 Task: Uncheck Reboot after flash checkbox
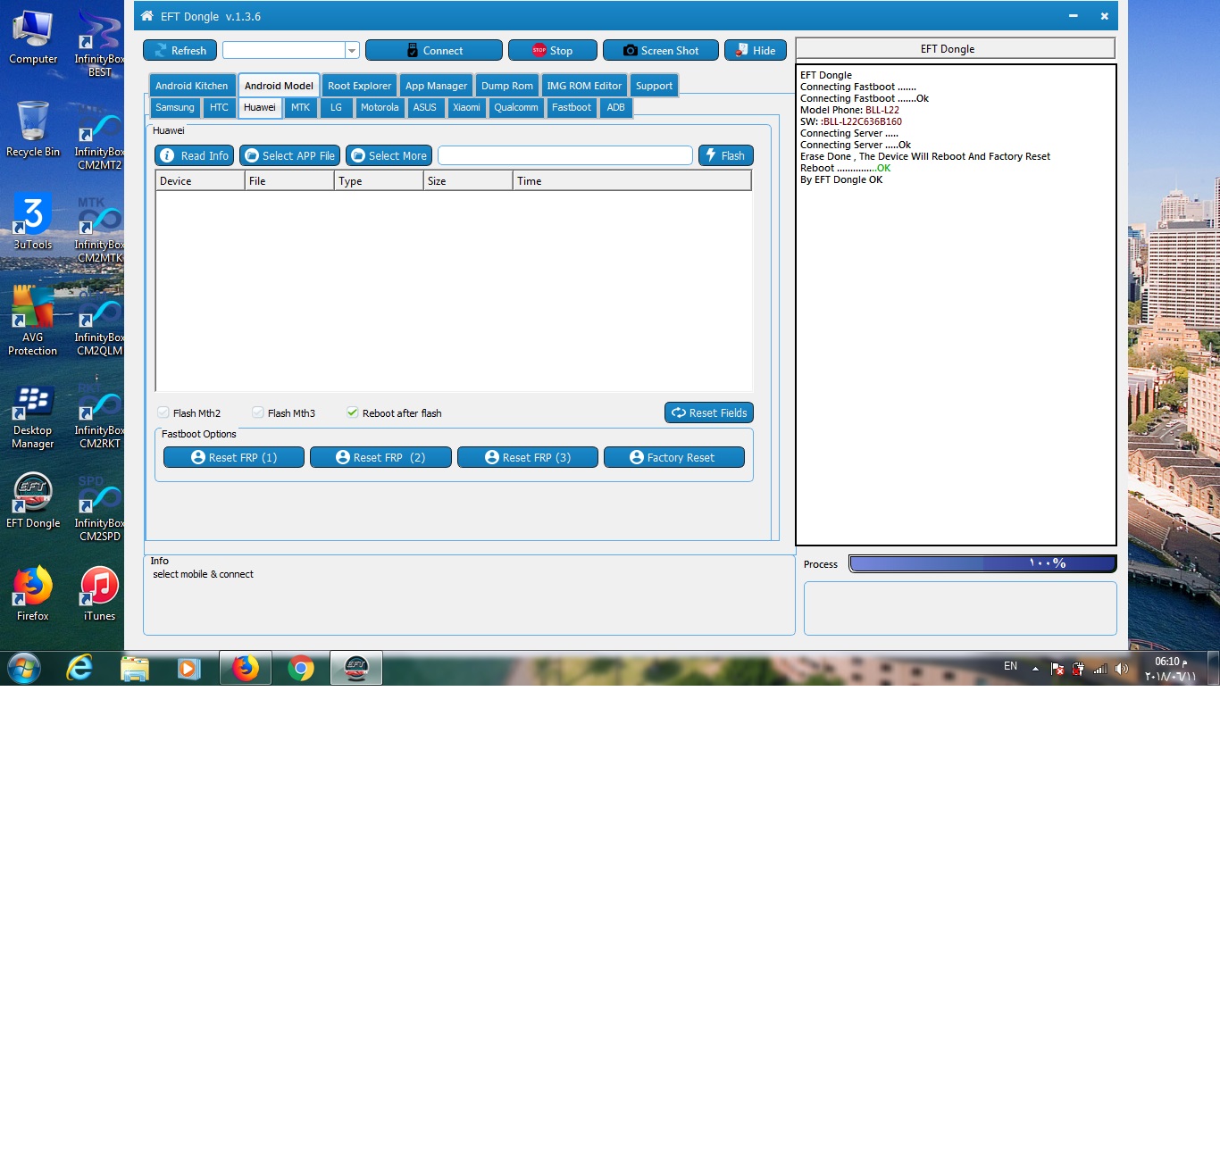coord(353,412)
